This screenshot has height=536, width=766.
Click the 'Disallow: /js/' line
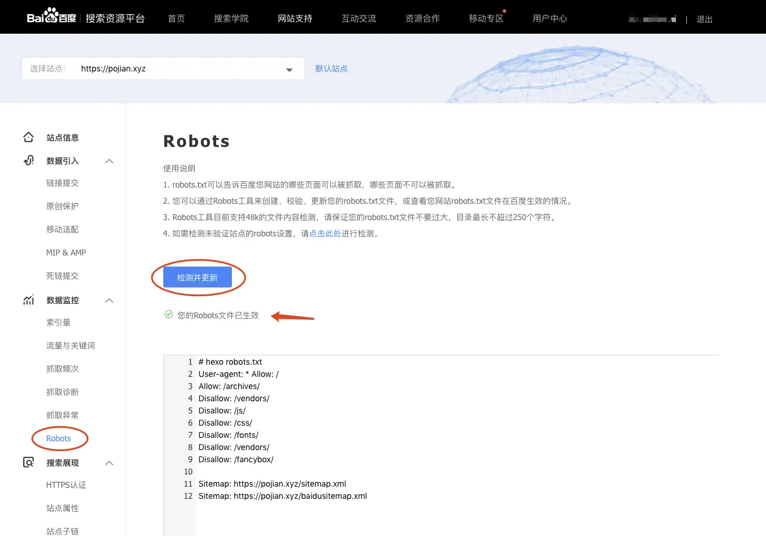[x=222, y=411]
